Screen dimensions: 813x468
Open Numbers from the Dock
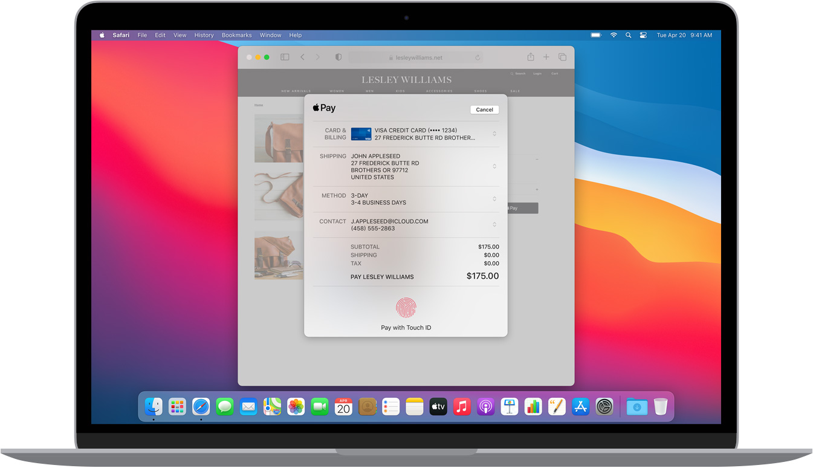(533, 406)
